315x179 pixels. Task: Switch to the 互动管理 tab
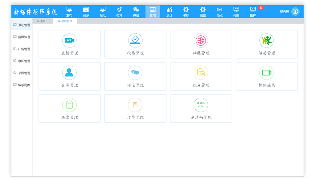pyautogui.click(x=63, y=21)
